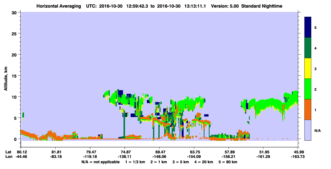Click the colorbar label '3'
The width and height of the screenshot is (331, 169).
(315, 68)
